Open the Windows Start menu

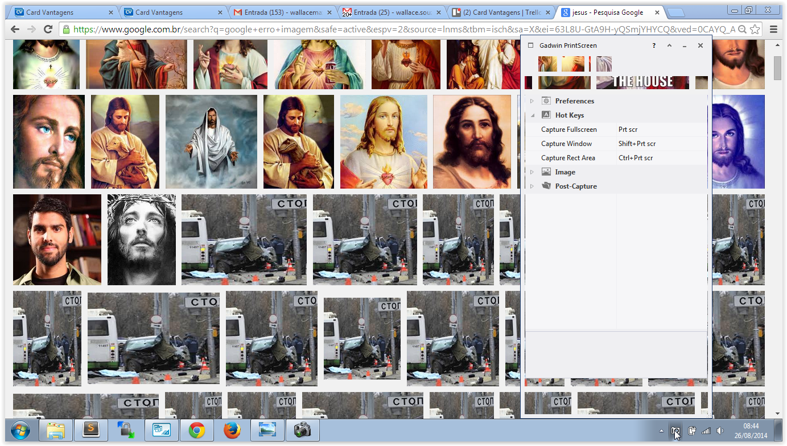click(20, 431)
